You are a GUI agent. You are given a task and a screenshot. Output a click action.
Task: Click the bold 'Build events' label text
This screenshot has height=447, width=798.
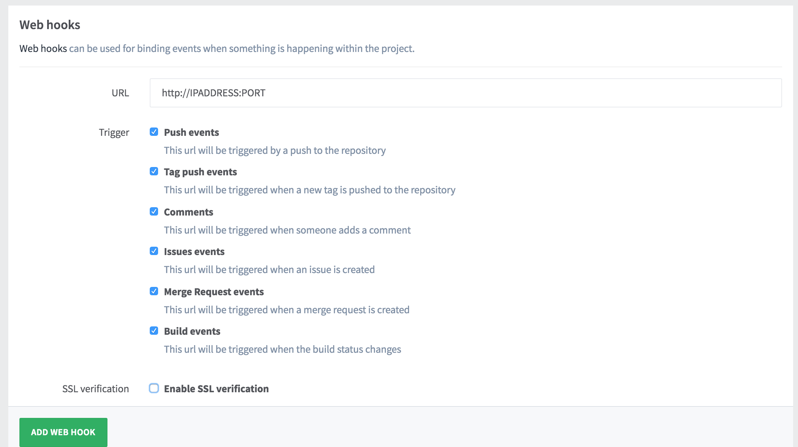(x=192, y=331)
